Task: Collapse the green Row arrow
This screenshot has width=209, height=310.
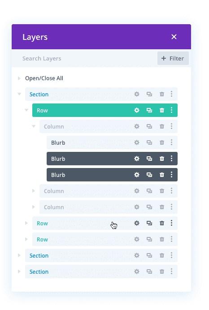Action: 26,110
